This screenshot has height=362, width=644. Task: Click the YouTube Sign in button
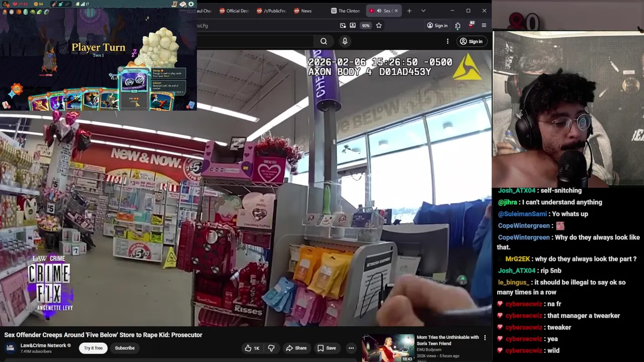point(471,41)
